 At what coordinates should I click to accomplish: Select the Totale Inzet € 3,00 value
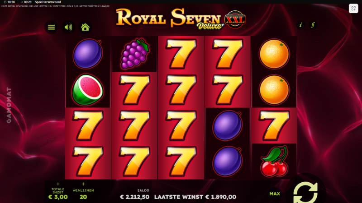58,197
